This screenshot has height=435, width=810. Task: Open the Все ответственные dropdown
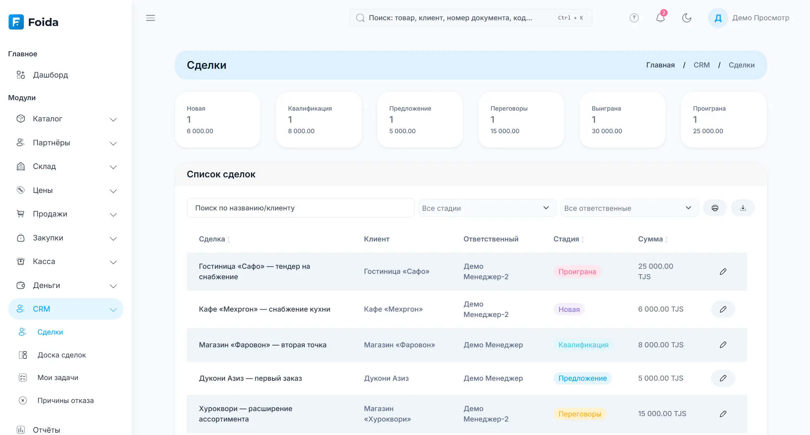tap(629, 208)
